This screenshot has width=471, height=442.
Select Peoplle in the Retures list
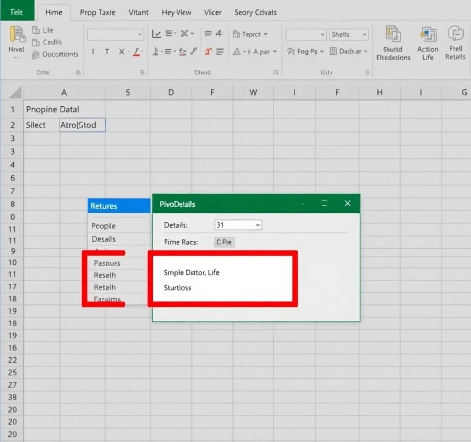coord(103,226)
